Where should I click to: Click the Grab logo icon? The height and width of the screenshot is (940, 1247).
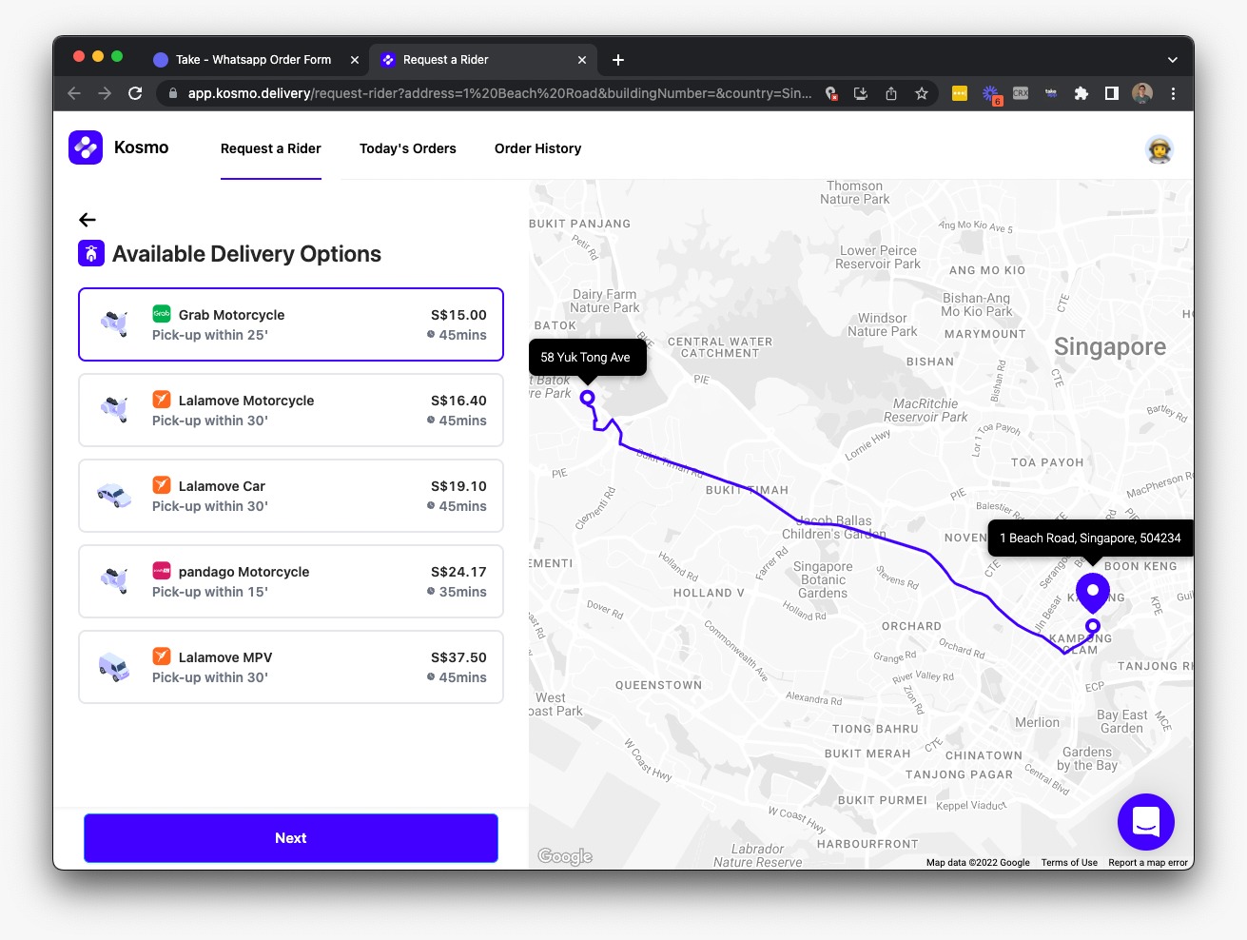[162, 314]
